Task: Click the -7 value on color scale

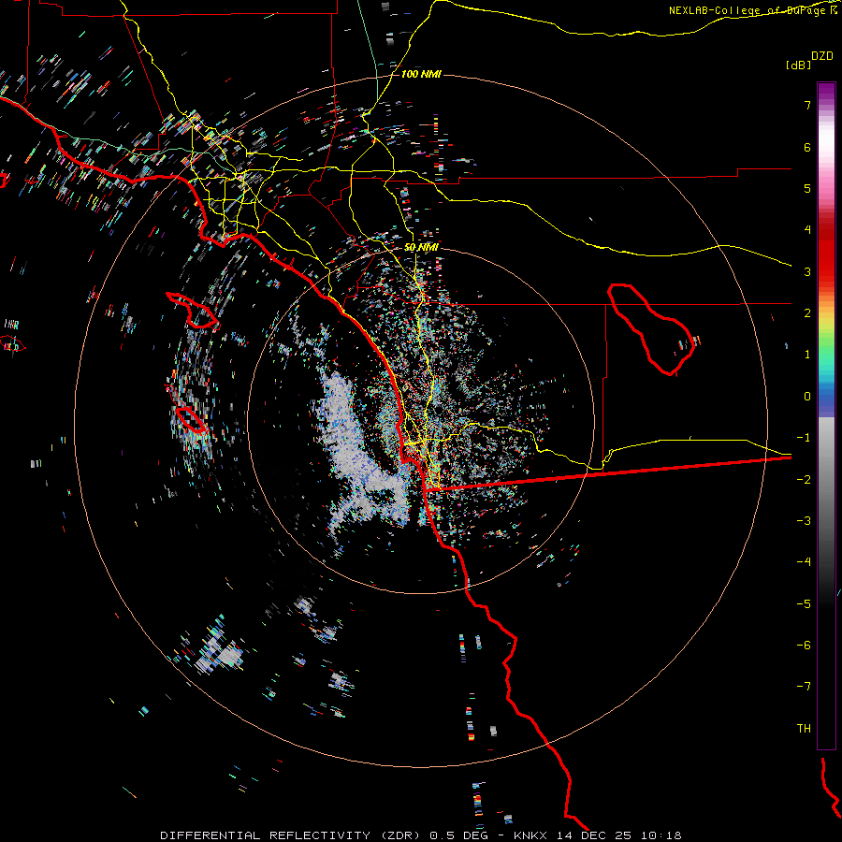Action: [804, 687]
